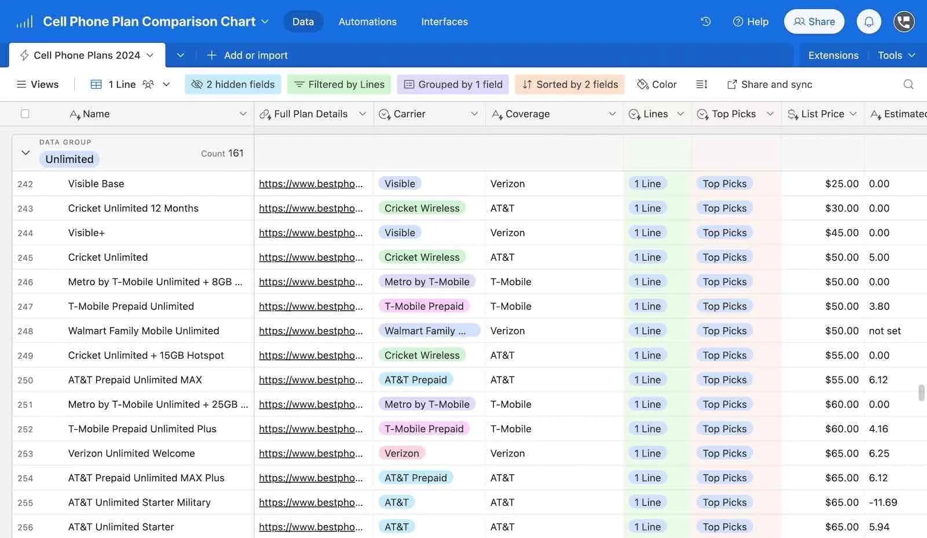
Task: Toggle the select-all checkbox in the header
Action: (x=25, y=114)
